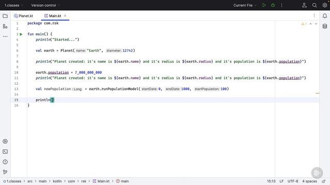The image size is (330, 185).
Task: Open the Notifications bell
Action: point(325,16)
